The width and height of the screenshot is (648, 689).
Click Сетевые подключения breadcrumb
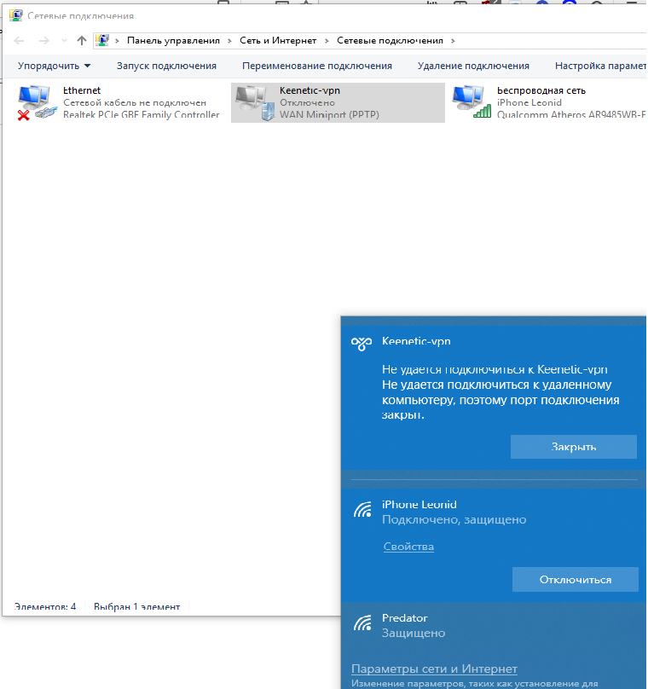point(390,40)
